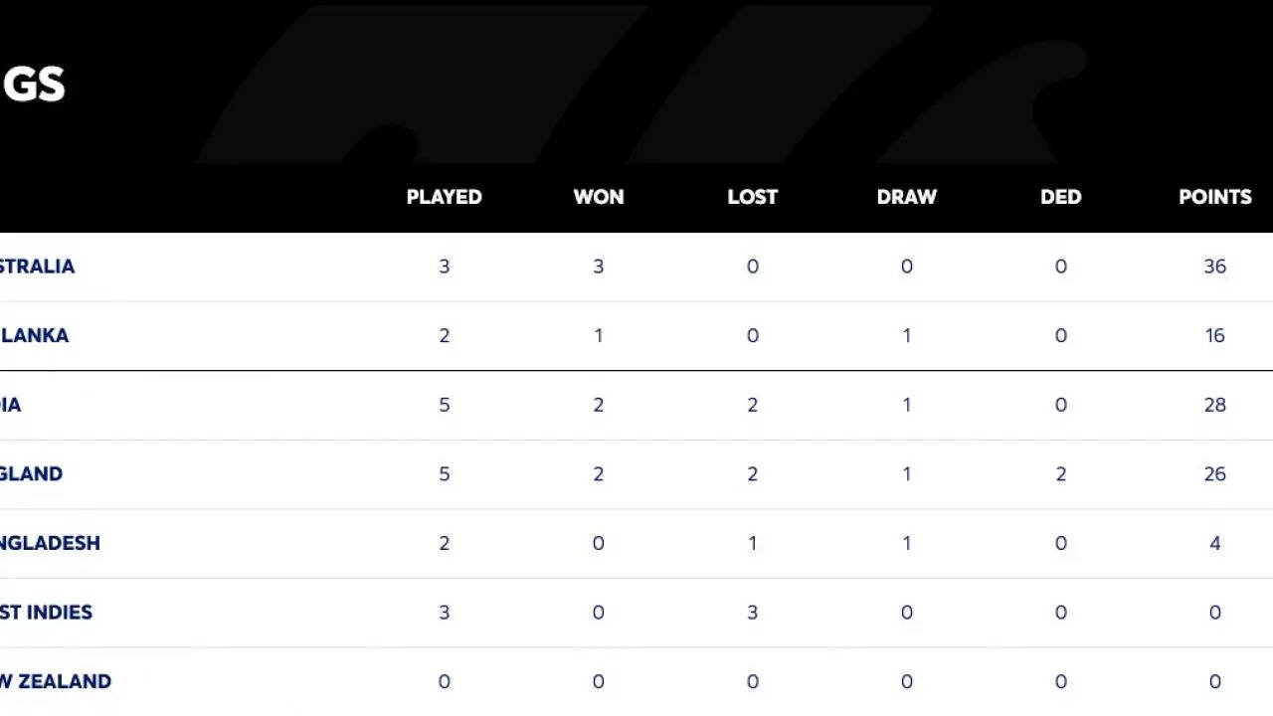Open the England team link
The width and height of the screenshot is (1273, 716).
pos(31,473)
